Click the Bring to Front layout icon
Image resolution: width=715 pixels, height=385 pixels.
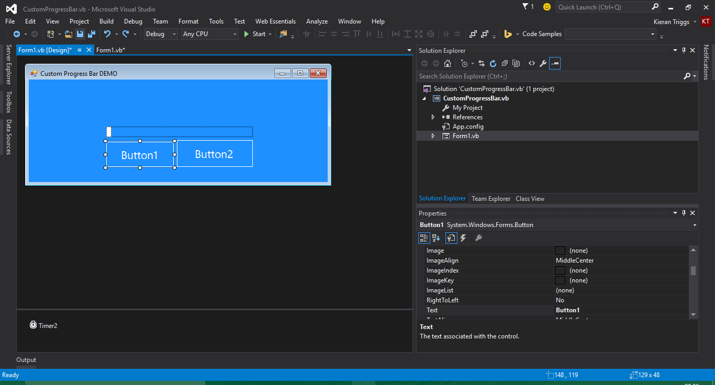pos(473,34)
